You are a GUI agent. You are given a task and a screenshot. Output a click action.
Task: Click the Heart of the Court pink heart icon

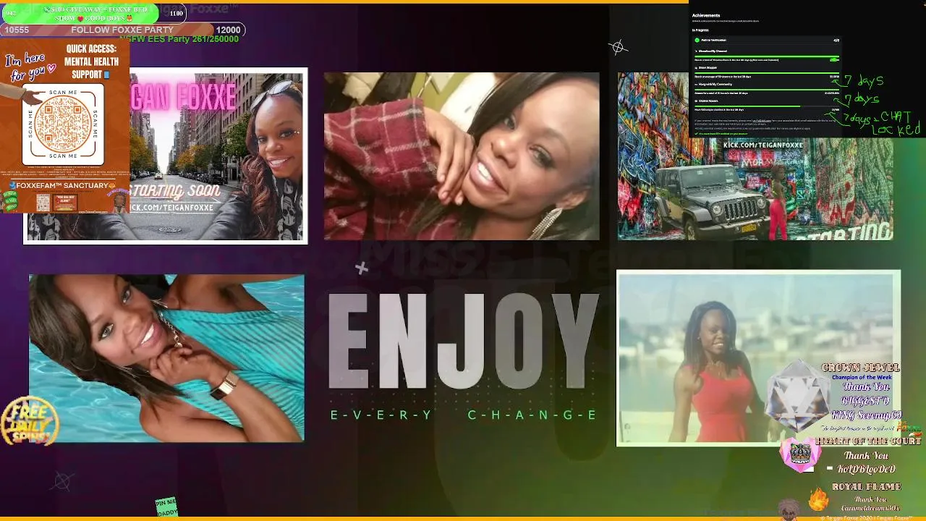click(x=800, y=454)
